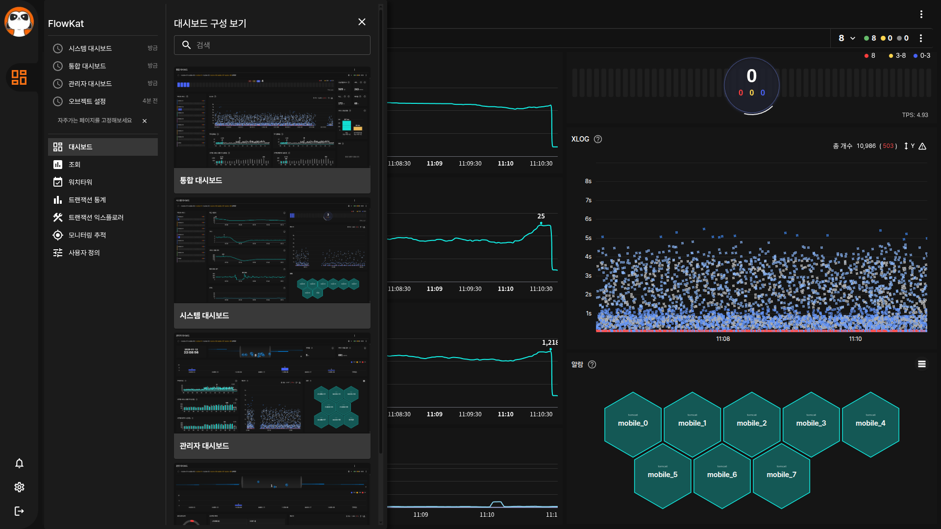Select 트랜잭션 통계 menu item
This screenshot has height=529, width=941.
(87, 200)
